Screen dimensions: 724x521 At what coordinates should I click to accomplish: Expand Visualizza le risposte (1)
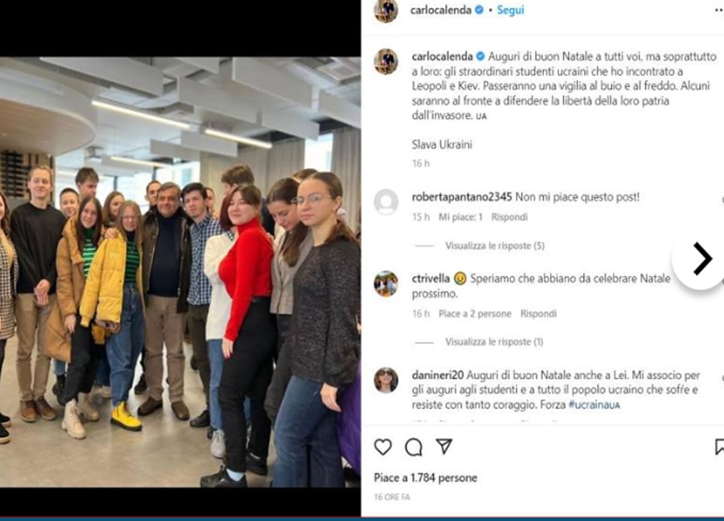click(x=494, y=342)
